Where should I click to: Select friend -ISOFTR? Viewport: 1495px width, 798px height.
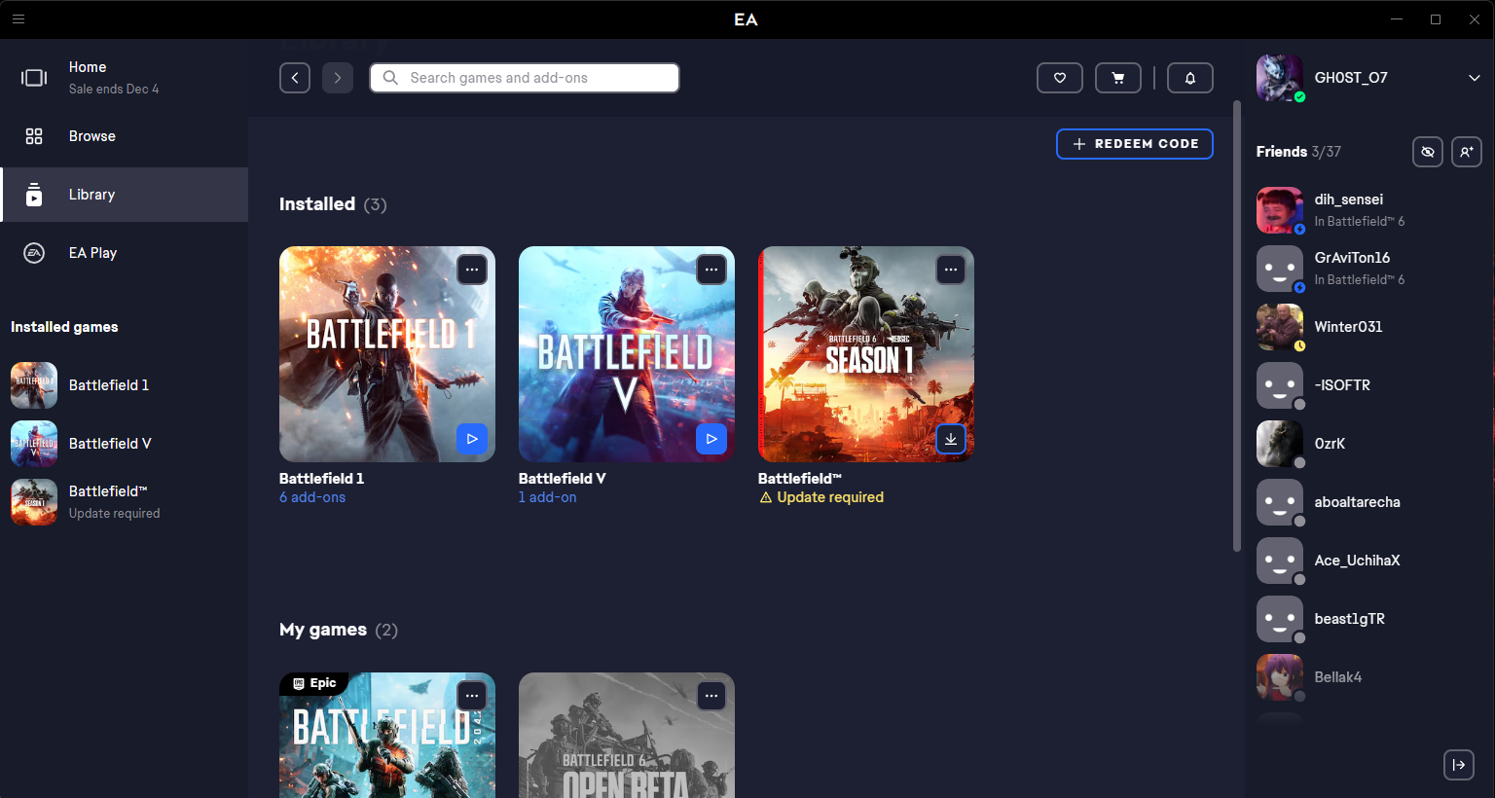pos(1369,385)
